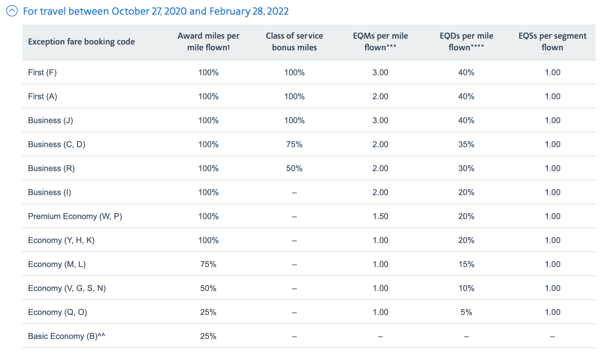Screen dimensions: 609x358
Task: Collapse the travel dates section chevron icon
Action: (12, 11)
